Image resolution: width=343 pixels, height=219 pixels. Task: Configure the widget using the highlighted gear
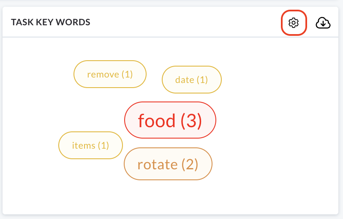coord(294,23)
